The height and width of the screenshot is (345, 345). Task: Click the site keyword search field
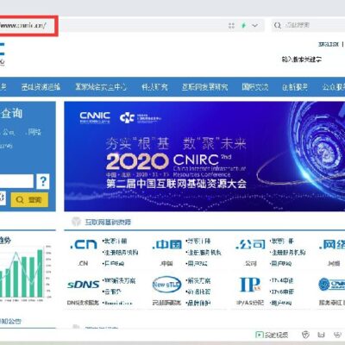pyautogui.click(x=302, y=60)
